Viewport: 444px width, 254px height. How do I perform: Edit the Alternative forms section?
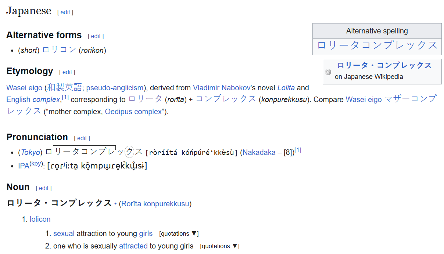(96, 36)
